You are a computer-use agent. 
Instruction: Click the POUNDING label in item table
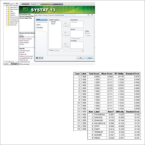pyautogui.click(x=99, y=115)
